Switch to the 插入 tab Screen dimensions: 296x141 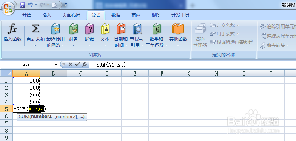[47, 15]
